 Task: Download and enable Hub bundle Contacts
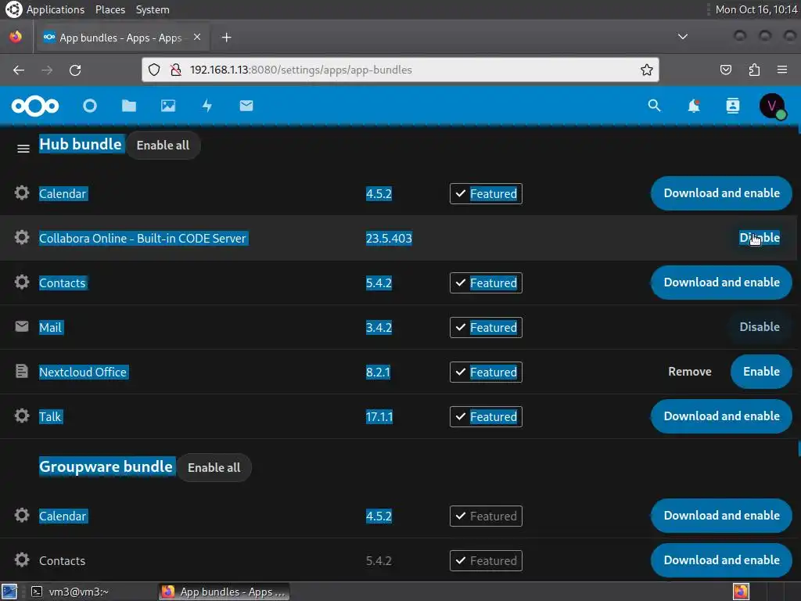(x=721, y=283)
